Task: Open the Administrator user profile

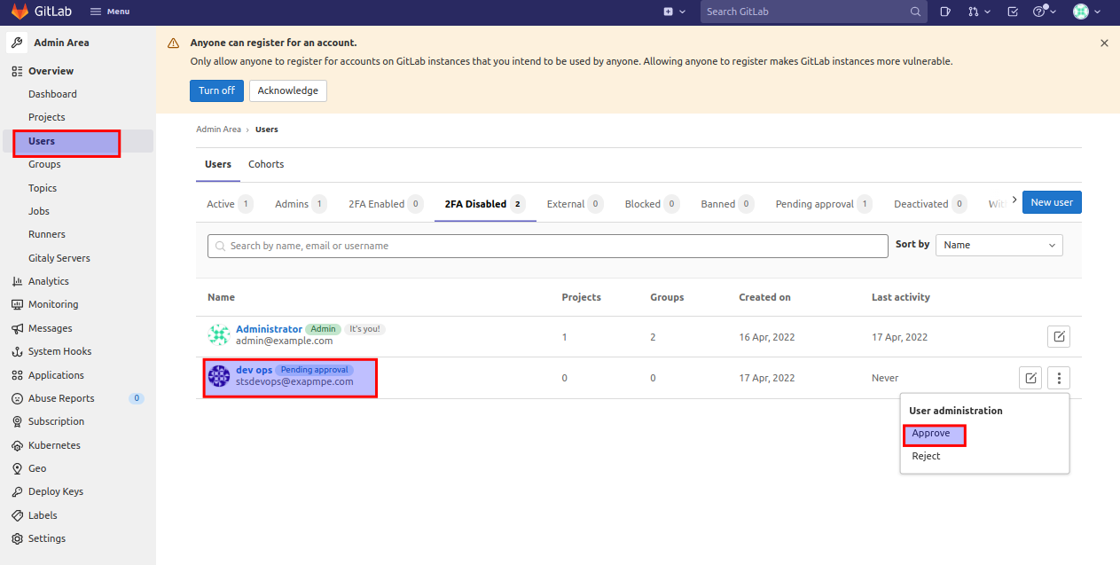Action: [269, 329]
